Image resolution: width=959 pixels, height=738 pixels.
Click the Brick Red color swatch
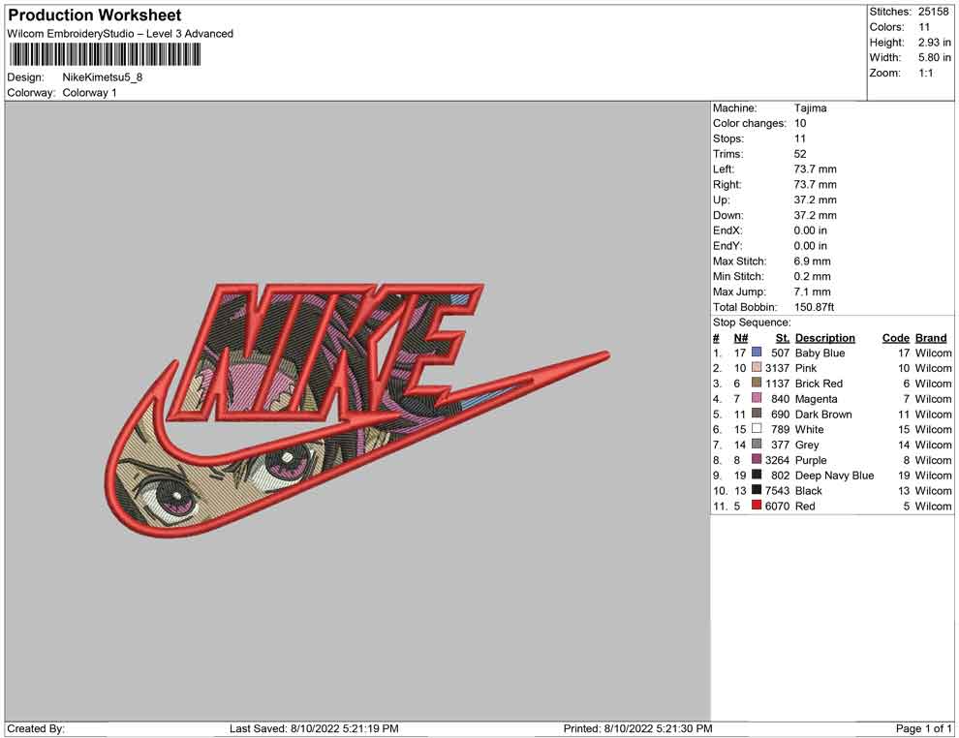[x=757, y=383]
